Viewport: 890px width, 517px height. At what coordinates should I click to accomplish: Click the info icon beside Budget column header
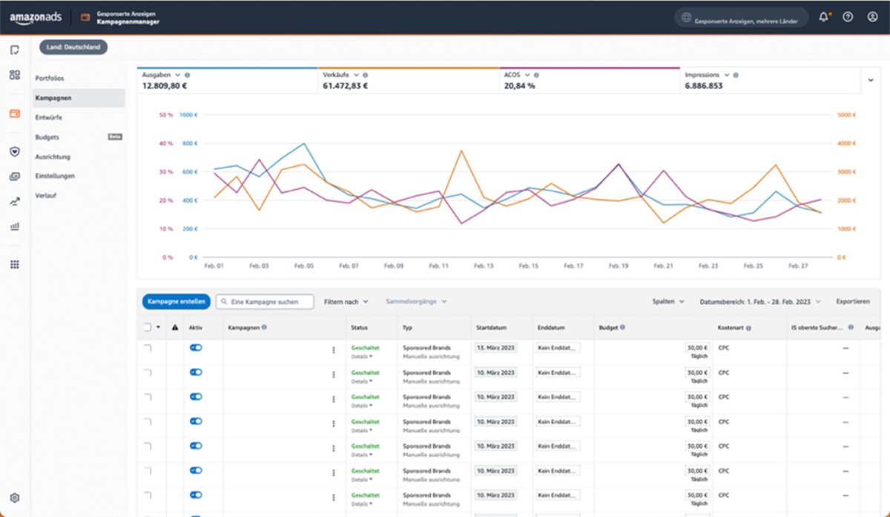(x=622, y=327)
